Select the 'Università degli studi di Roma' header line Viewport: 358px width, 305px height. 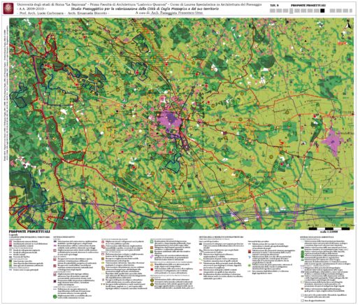coord(139,4)
